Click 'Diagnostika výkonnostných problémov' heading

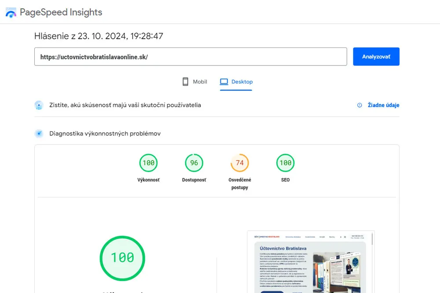coord(105,134)
